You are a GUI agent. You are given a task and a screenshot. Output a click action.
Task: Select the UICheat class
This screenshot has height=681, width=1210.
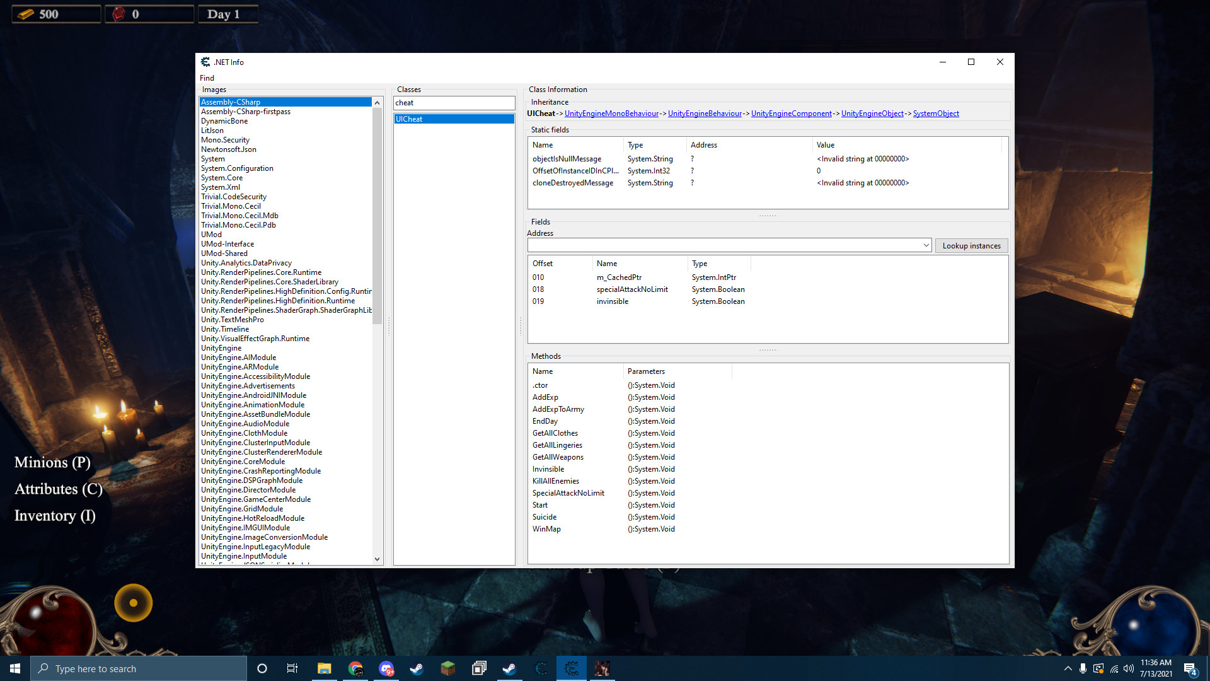click(454, 119)
